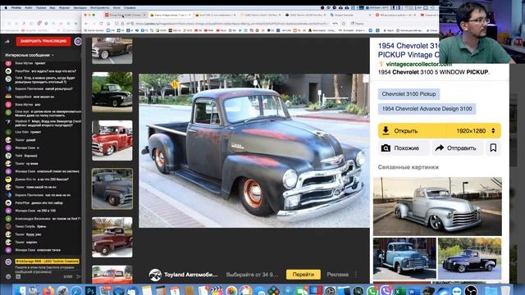Click the home button in toolbar

tap(108, 24)
